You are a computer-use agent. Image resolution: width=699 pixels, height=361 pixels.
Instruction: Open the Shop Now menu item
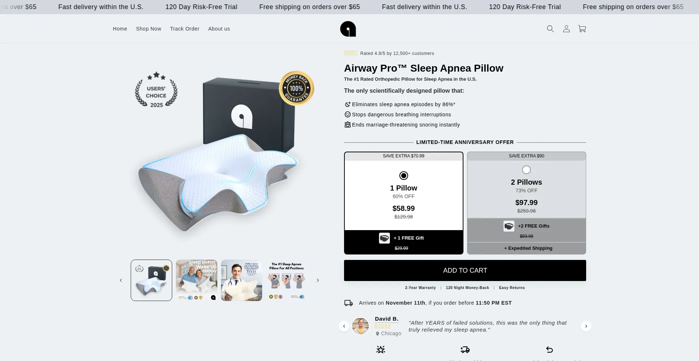tap(149, 29)
